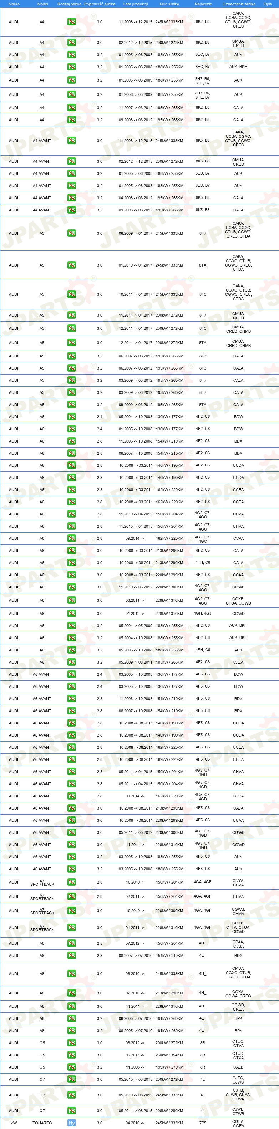Click hybrid Hy icon in Touareg row
Image resolution: width=279 pixels, height=1129 pixels.
[x=71, y=1123]
